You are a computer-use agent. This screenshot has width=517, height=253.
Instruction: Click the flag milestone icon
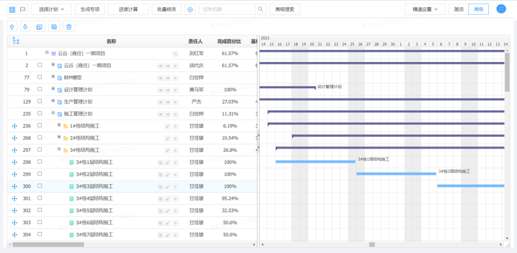(x=23, y=10)
